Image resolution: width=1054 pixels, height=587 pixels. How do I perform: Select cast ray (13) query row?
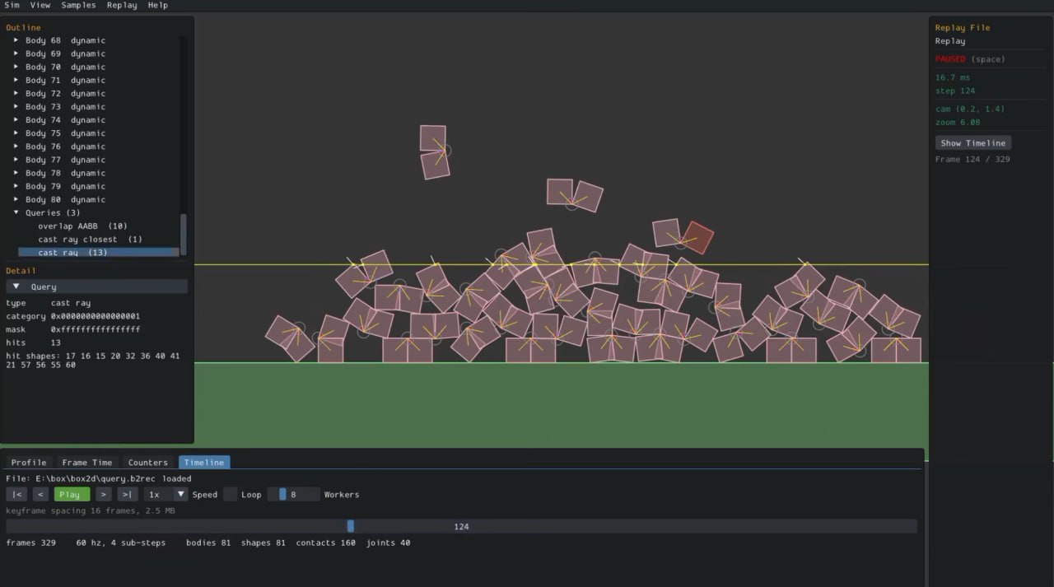(99, 252)
